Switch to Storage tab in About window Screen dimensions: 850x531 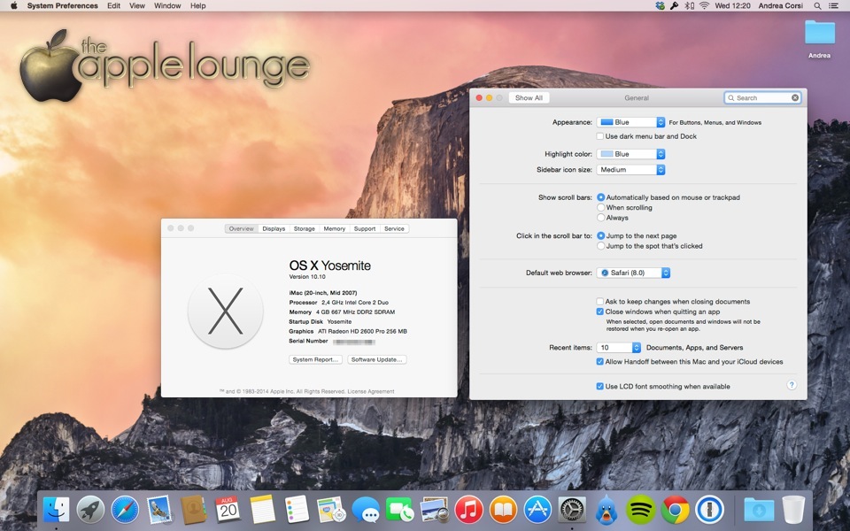(304, 228)
